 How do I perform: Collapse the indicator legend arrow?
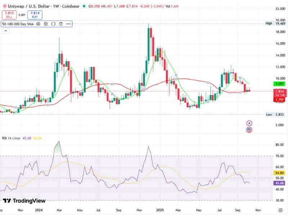6,31
